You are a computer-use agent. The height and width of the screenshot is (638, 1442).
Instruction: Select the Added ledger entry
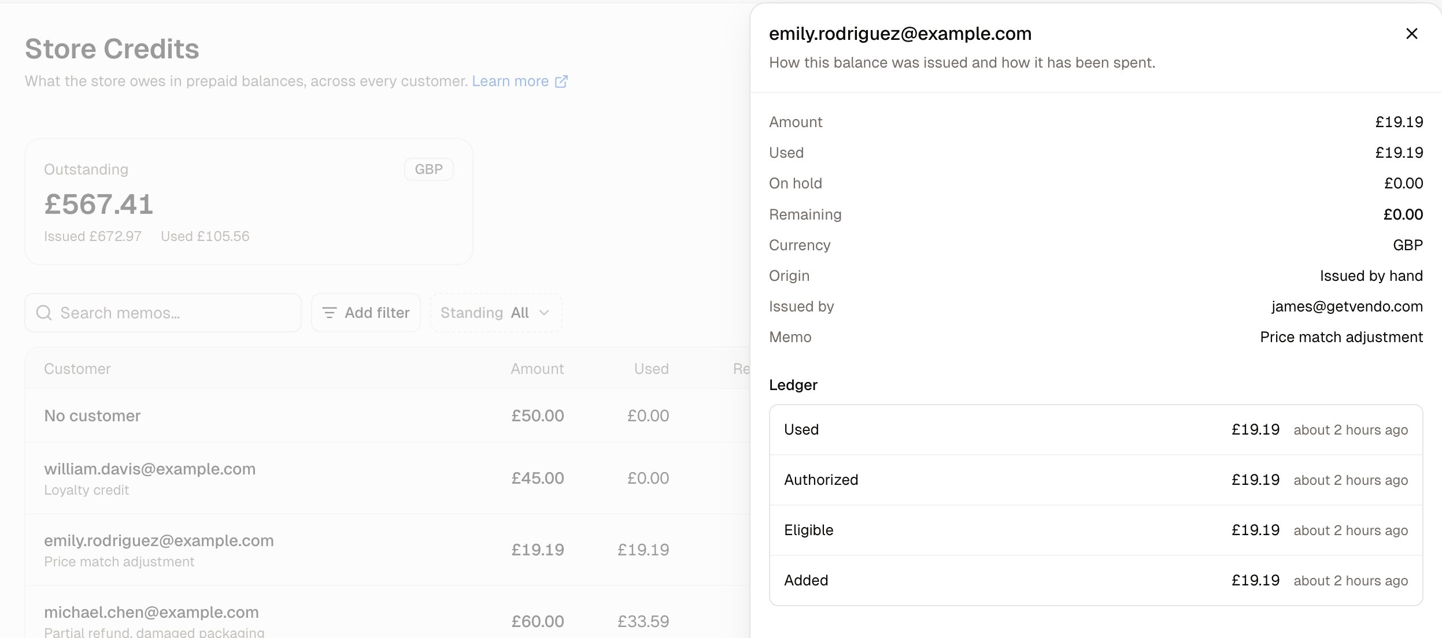click(1096, 581)
